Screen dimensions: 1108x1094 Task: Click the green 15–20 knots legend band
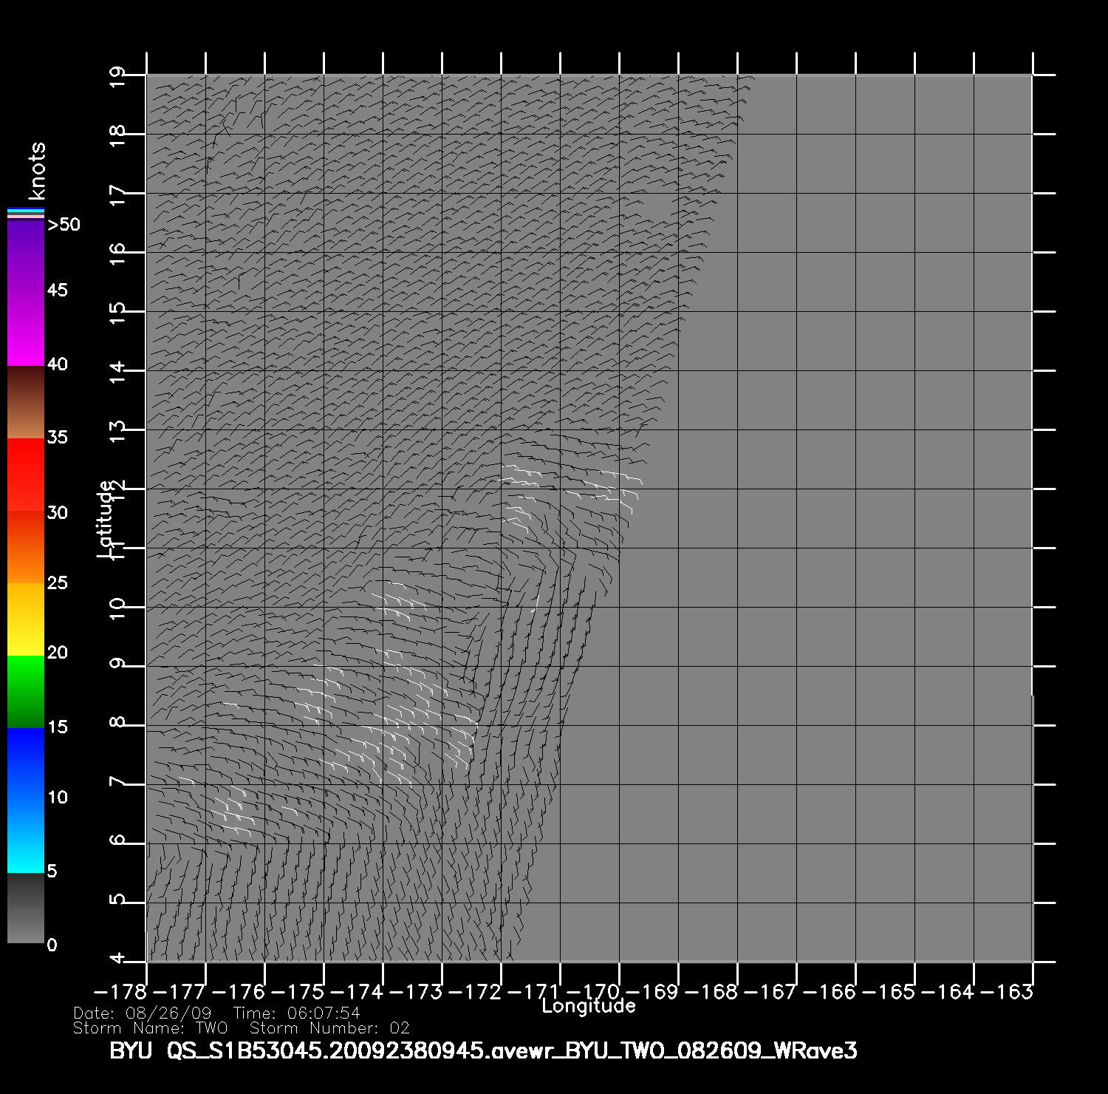tap(26, 691)
